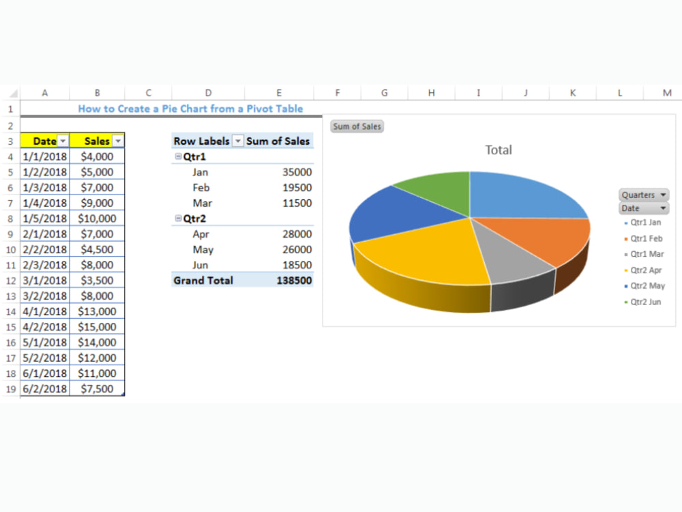682x512 pixels.
Task: Click the Qtr2 May legend entry
Action: (x=644, y=286)
